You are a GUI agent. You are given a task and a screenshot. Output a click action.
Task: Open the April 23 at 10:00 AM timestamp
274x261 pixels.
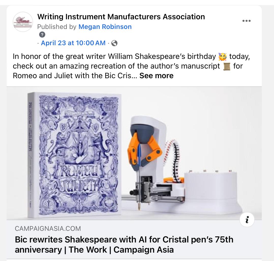[x=73, y=43]
